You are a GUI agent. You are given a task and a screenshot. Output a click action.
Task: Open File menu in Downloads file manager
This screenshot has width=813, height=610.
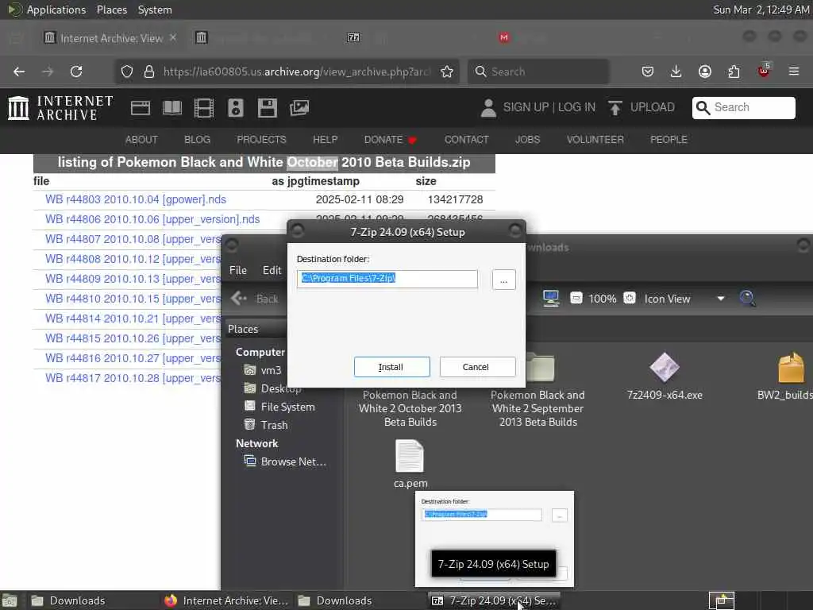pos(238,270)
